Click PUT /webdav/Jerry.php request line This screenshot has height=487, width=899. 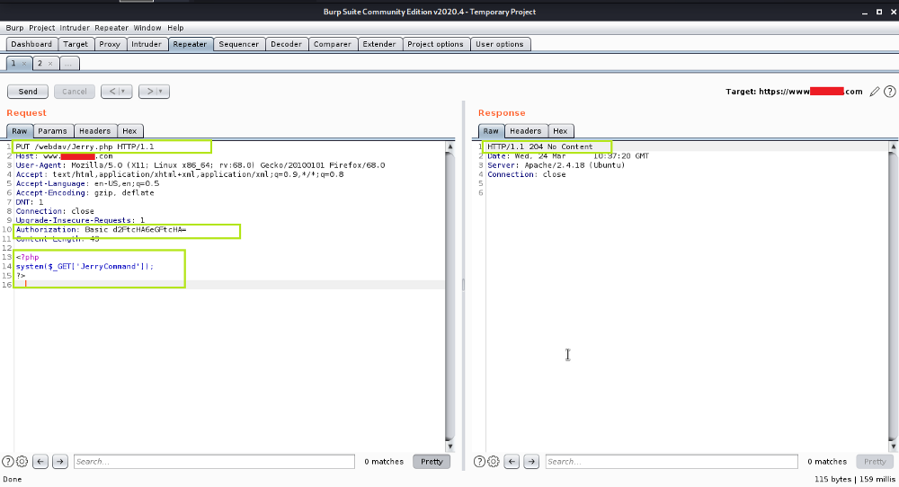85,146
